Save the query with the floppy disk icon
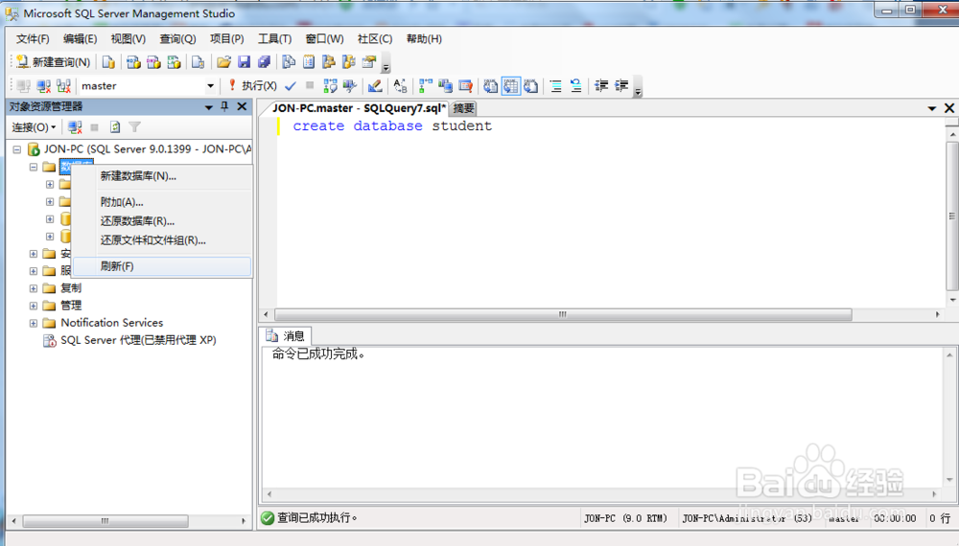The height and width of the screenshot is (546, 959). point(244,61)
